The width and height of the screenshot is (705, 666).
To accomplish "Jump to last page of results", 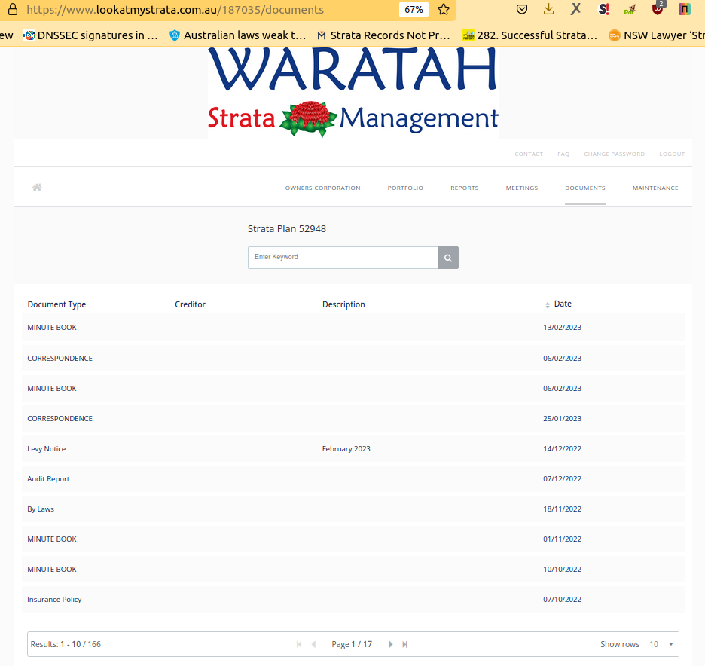I will (405, 644).
